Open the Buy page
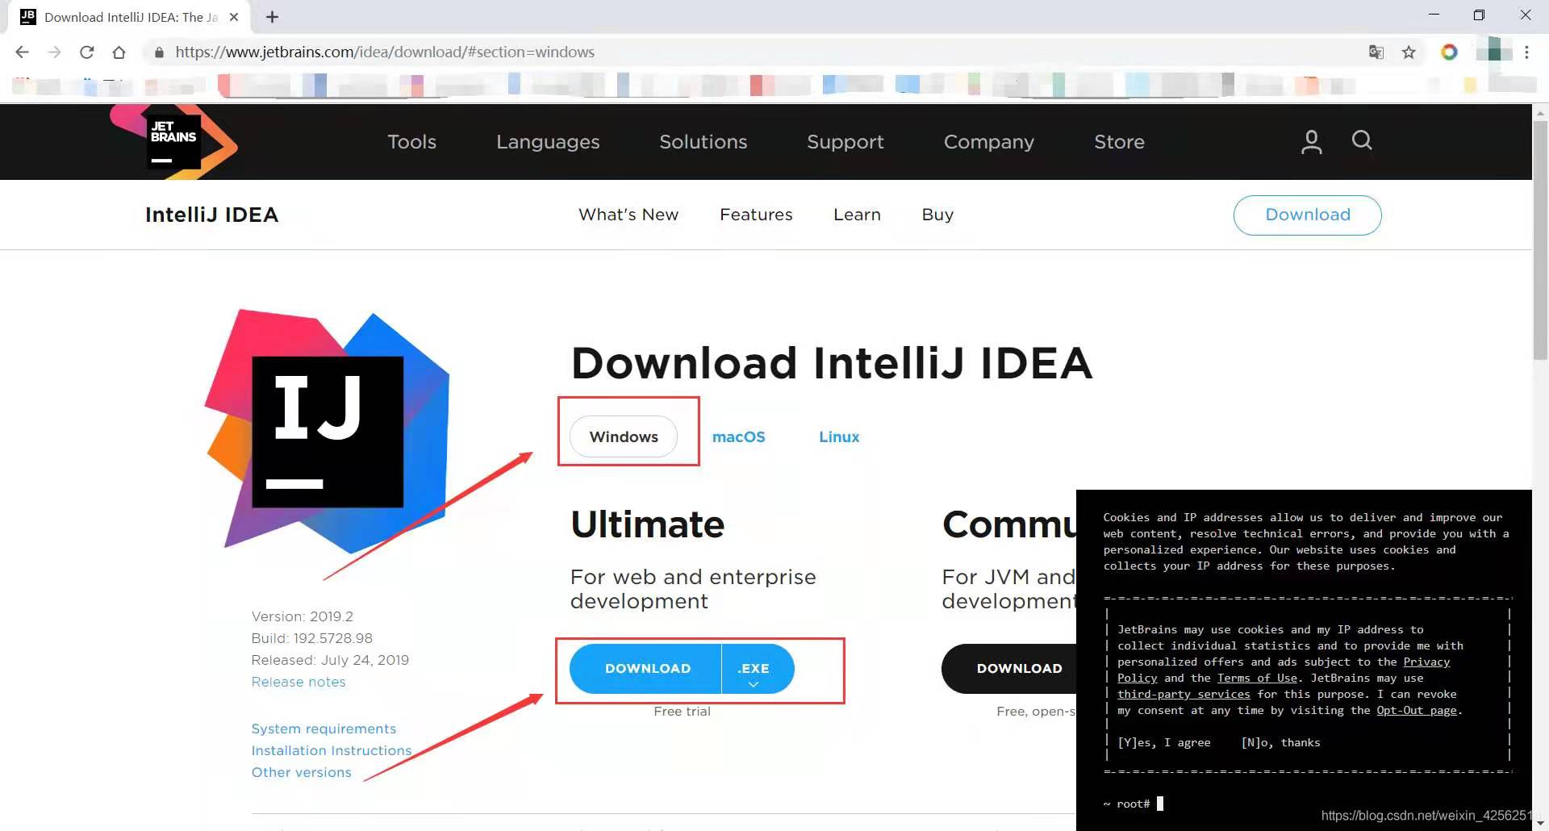The image size is (1549, 831). (x=937, y=215)
